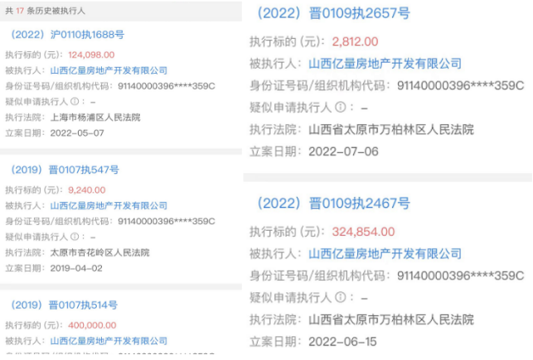Screen dimensions: 533x360
Task: Select the amount 9,240.00
Action: [87, 190]
